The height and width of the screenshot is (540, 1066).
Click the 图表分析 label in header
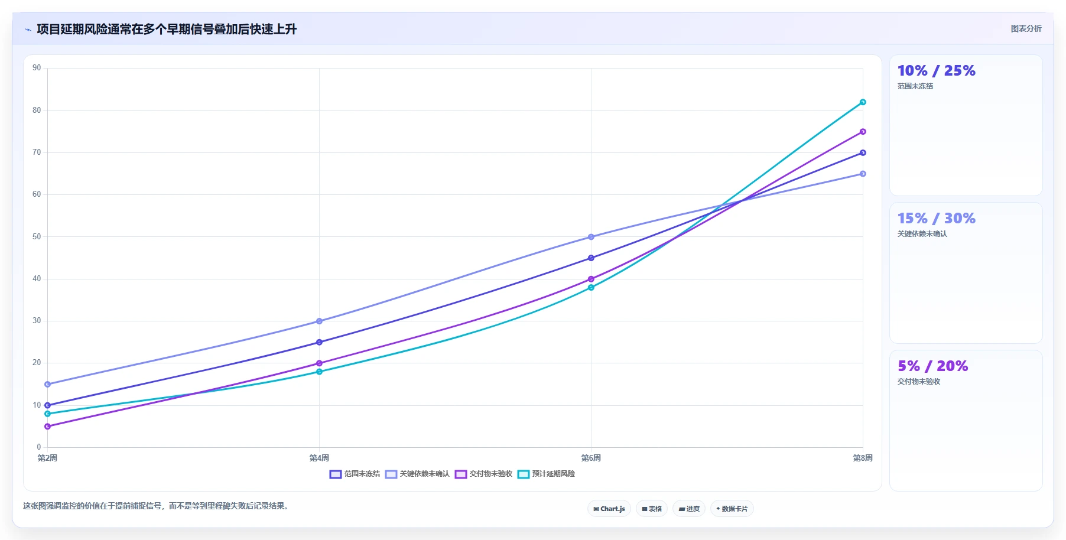[1026, 28]
